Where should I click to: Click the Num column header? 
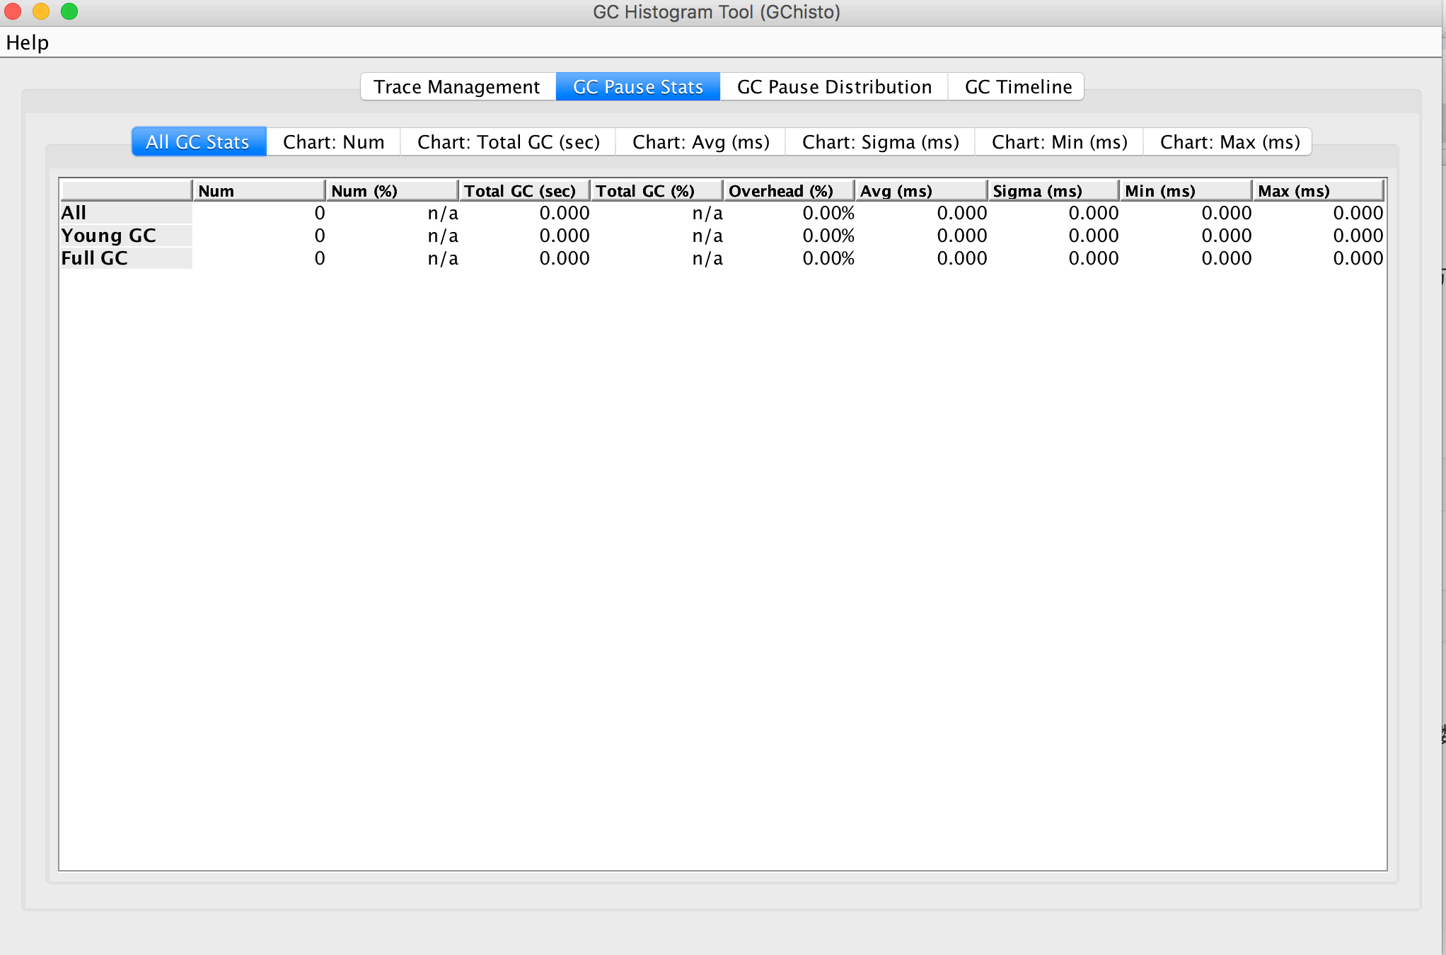[258, 191]
